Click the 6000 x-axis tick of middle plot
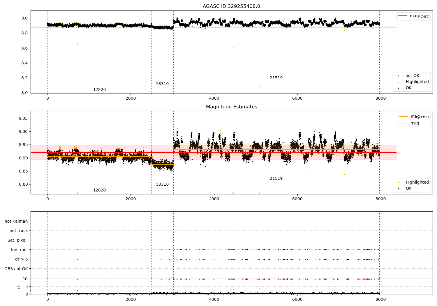The width and height of the screenshot is (437, 306). click(297, 199)
